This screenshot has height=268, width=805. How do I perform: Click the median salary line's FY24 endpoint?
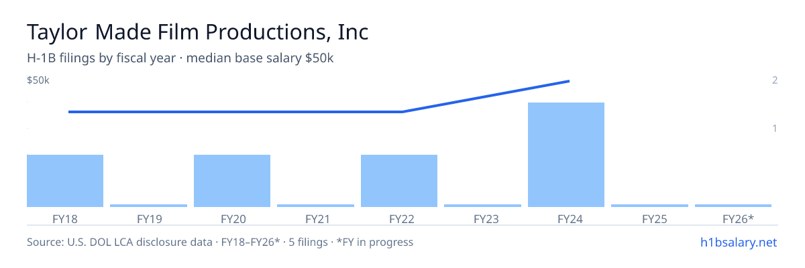pyautogui.click(x=568, y=81)
